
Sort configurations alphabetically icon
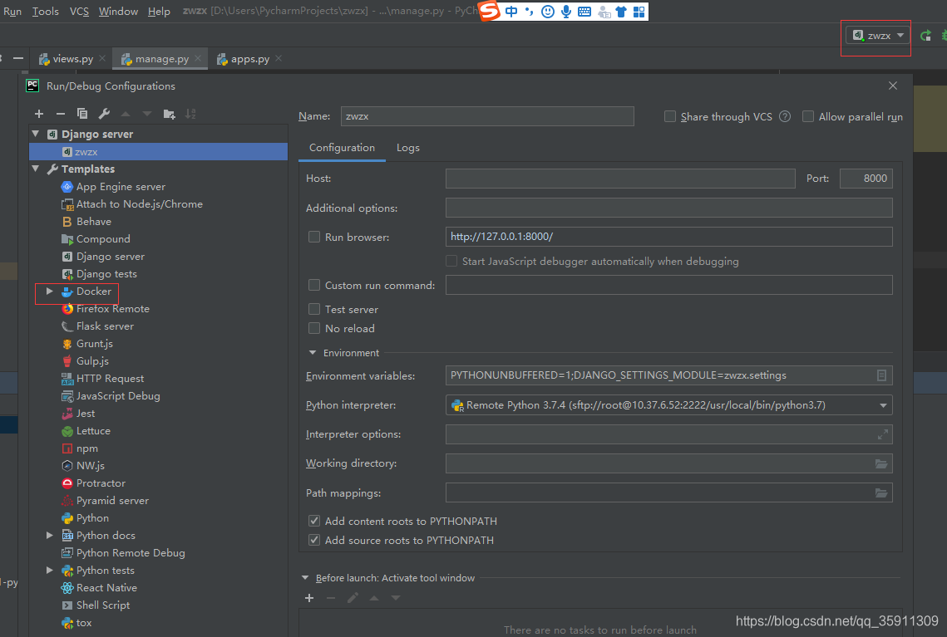pyautogui.click(x=190, y=114)
